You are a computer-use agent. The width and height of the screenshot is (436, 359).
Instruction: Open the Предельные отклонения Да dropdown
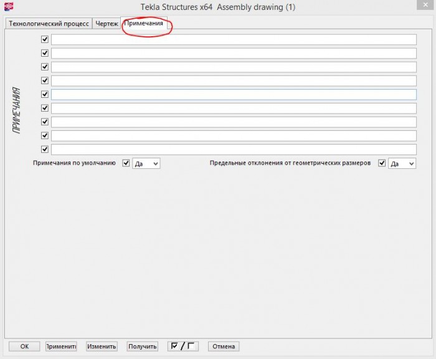[x=402, y=164]
